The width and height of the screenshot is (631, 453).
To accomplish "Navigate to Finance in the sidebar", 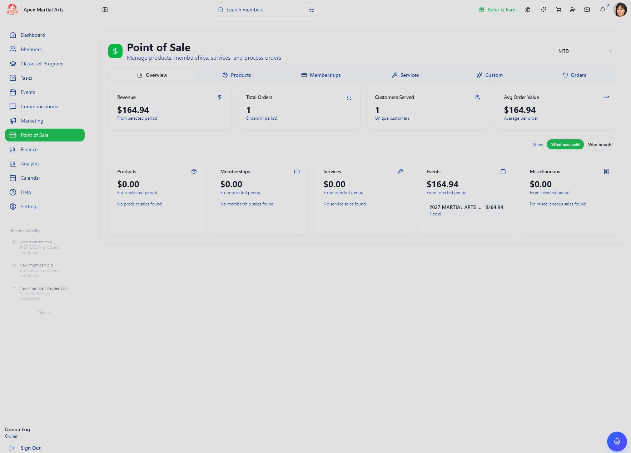I will pyautogui.click(x=45, y=149).
